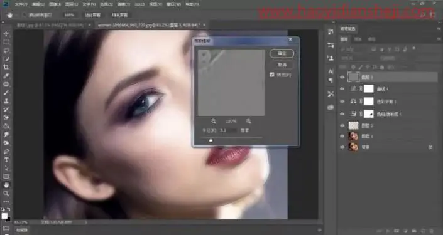Open the Edit Toolbar three-dots menu

tap(6, 202)
